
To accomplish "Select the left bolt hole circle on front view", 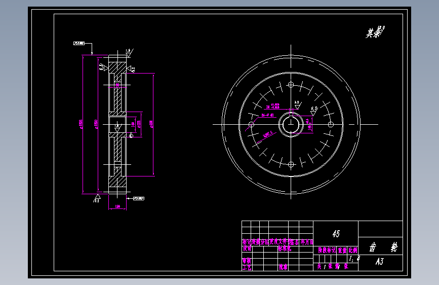I will [x=252, y=125].
